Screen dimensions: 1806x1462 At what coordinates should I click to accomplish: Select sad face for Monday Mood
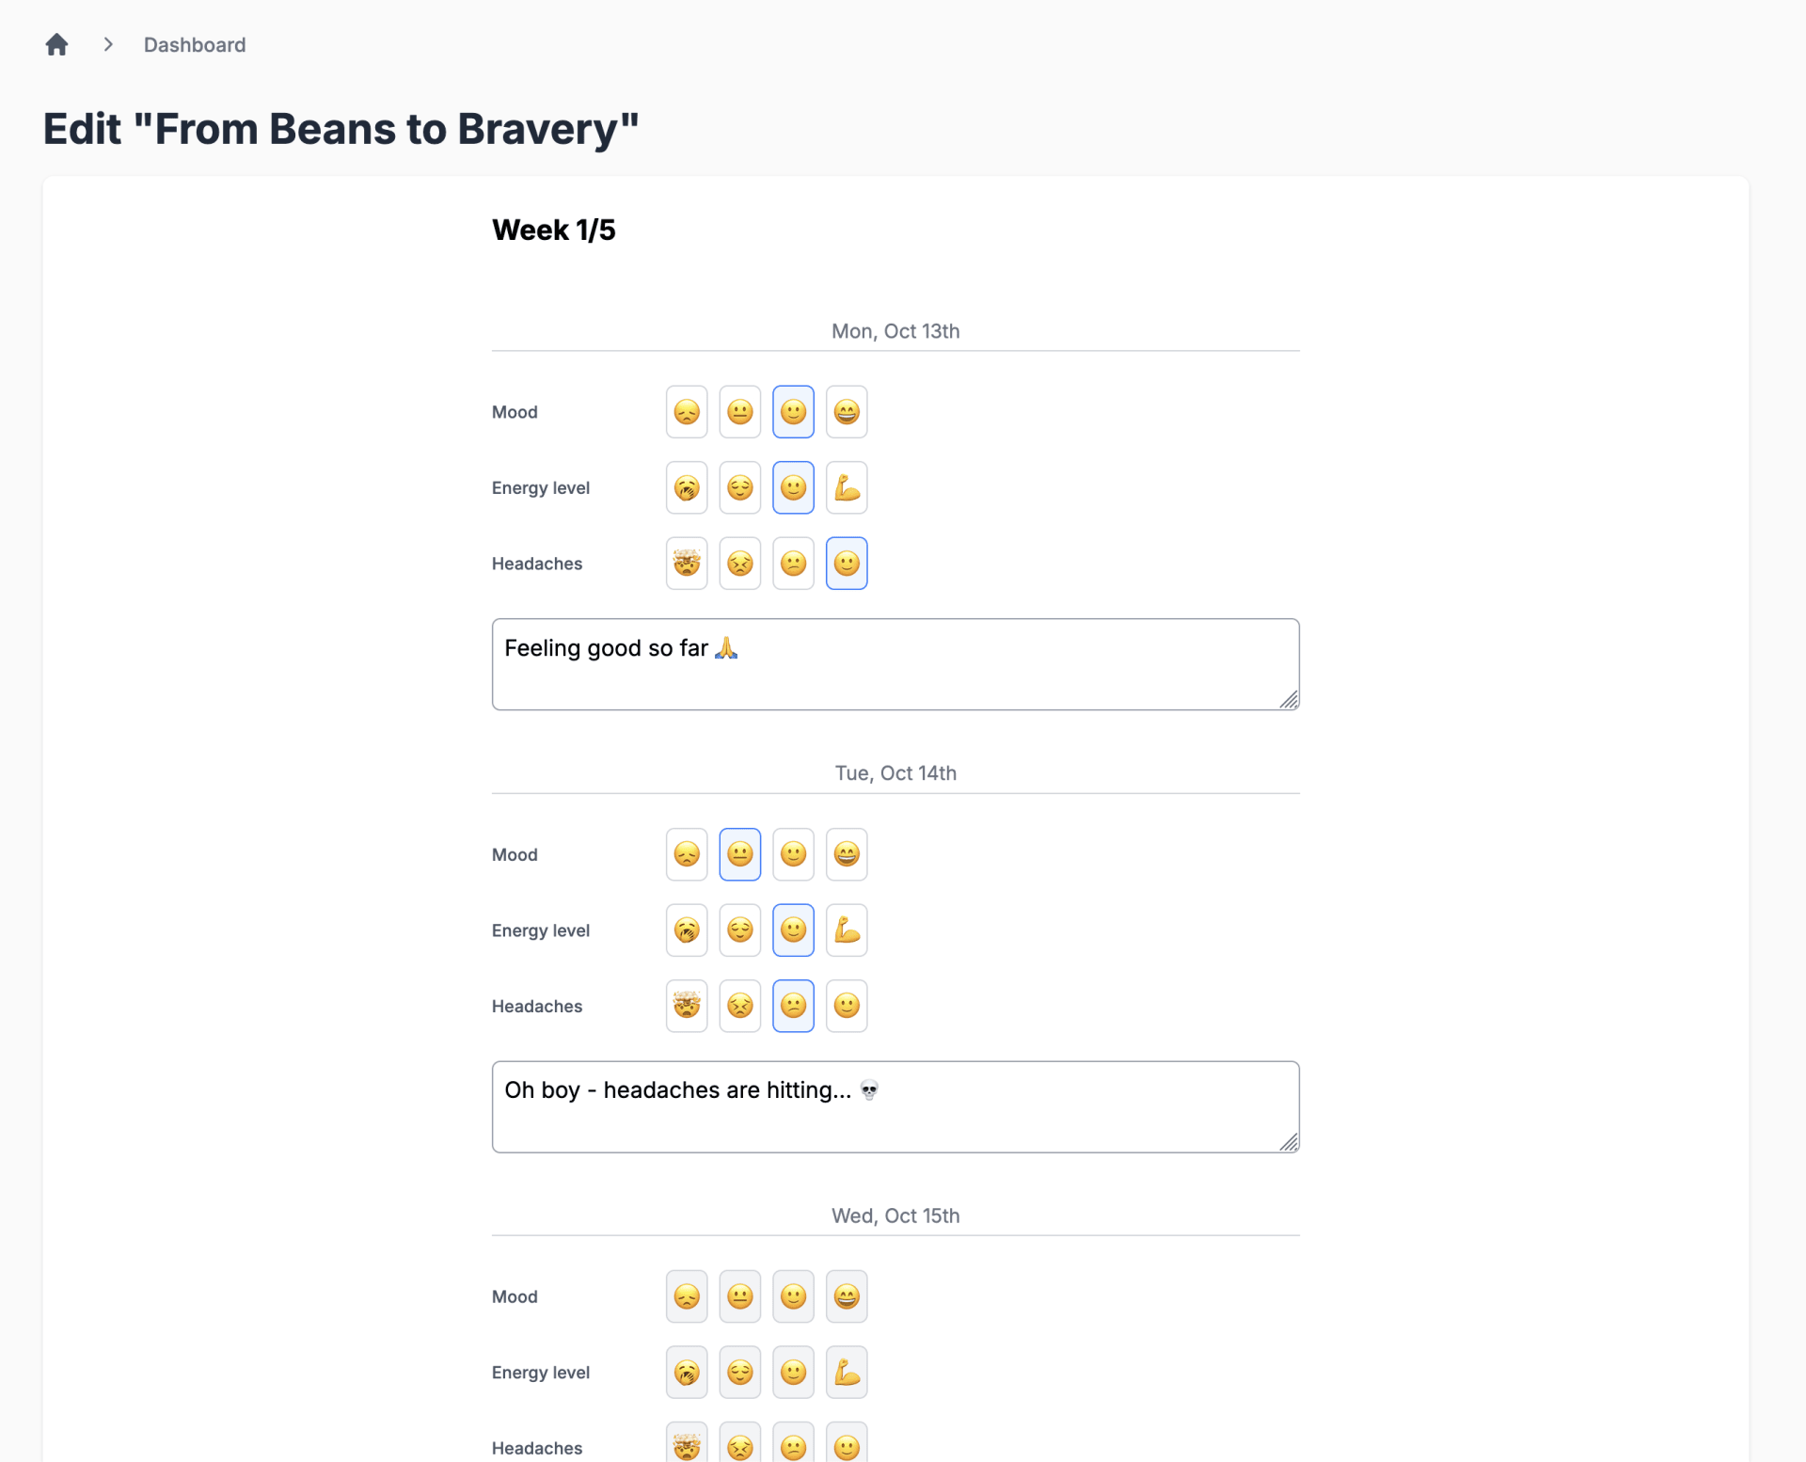[x=686, y=412]
